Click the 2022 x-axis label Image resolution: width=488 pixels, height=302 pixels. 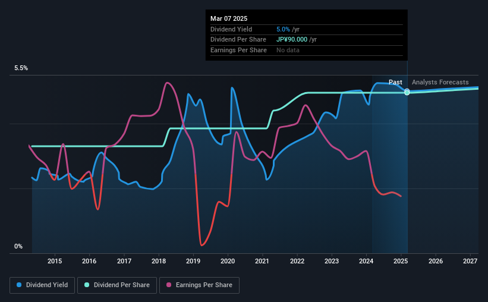click(x=297, y=261)
